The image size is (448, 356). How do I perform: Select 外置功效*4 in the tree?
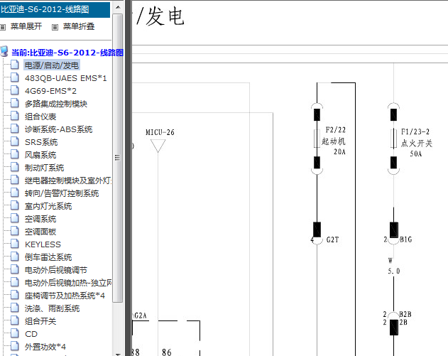click(45, 347)
